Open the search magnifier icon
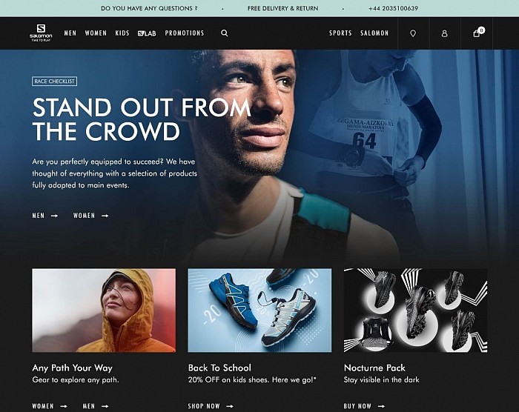This screenshot has height=412, width=519. pos(225,33)
